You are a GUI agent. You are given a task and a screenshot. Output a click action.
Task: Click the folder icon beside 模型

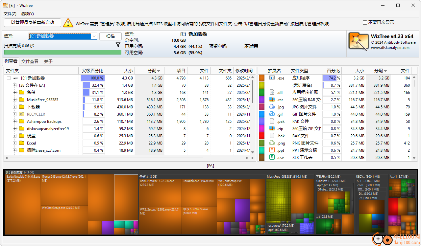pos(22,136)
